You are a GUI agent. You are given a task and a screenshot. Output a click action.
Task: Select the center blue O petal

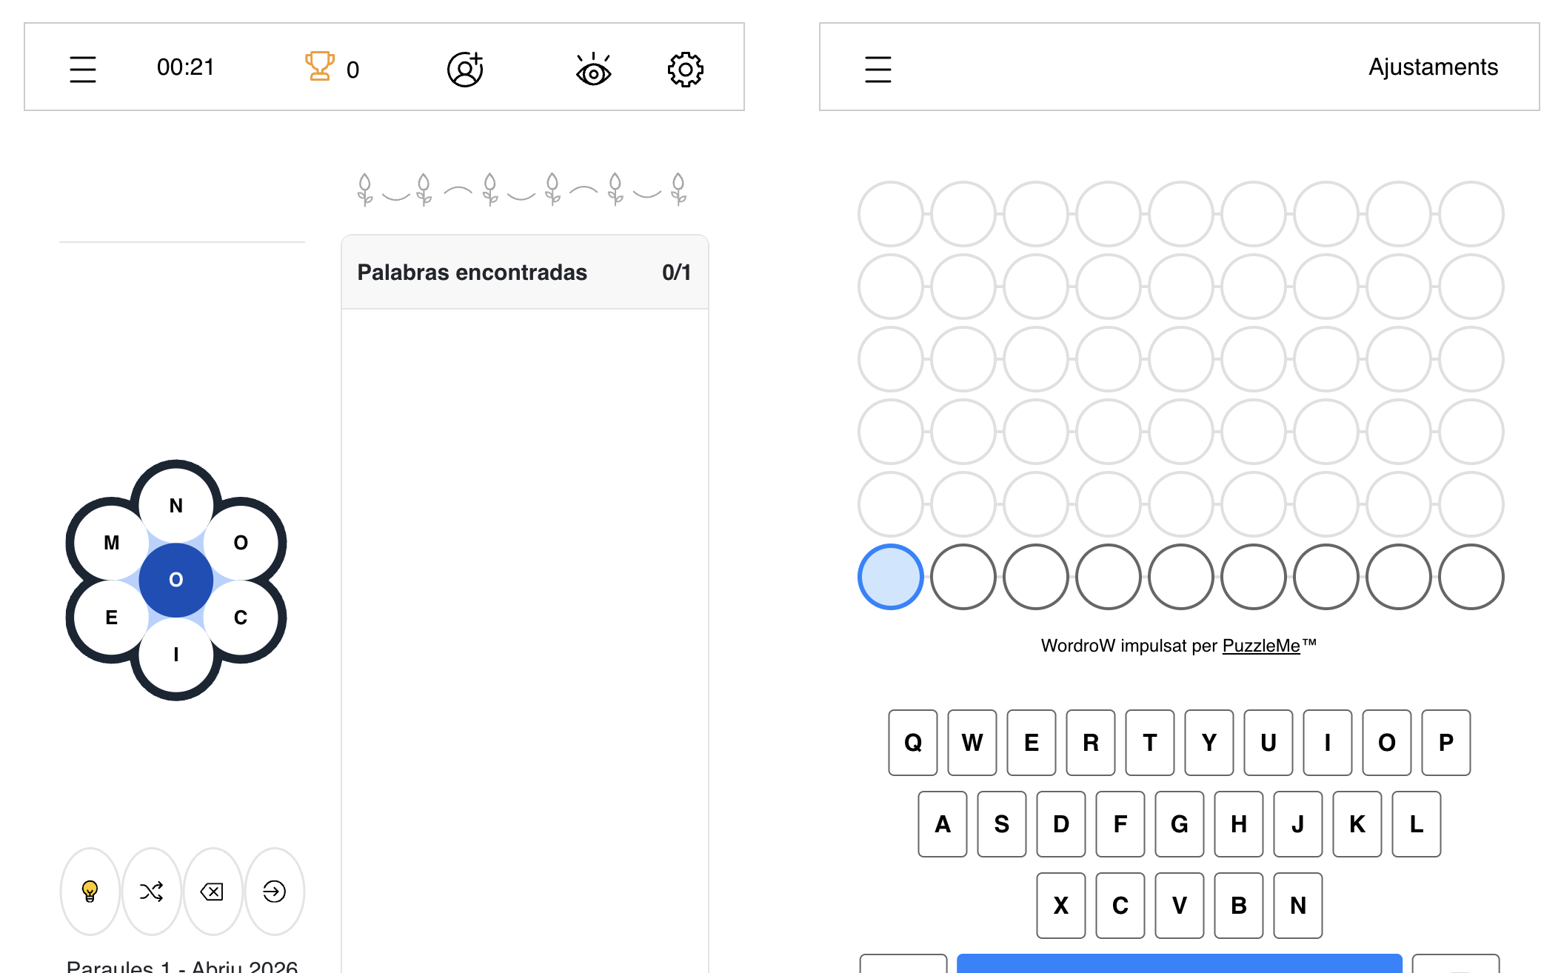tap(176, 580)
